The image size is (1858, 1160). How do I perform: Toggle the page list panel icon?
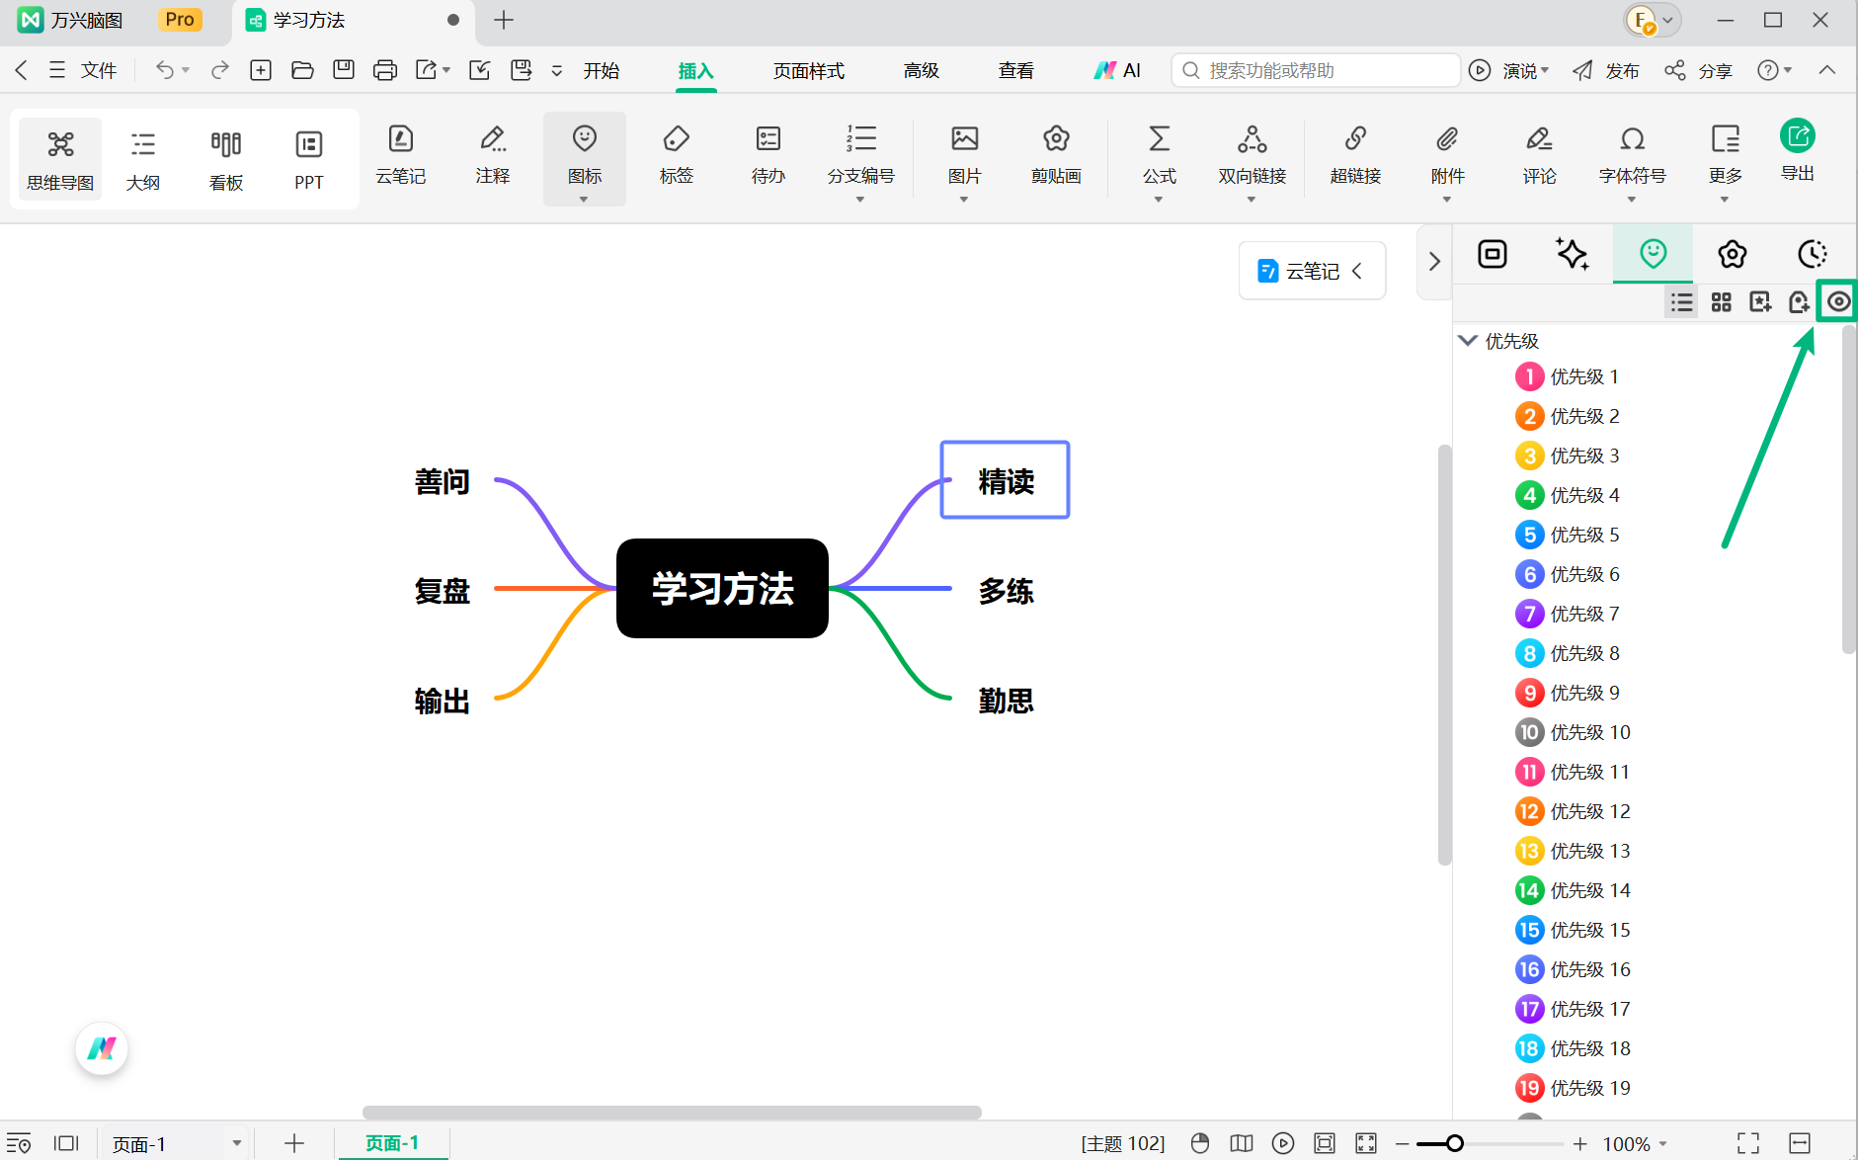coord(66,1143)
